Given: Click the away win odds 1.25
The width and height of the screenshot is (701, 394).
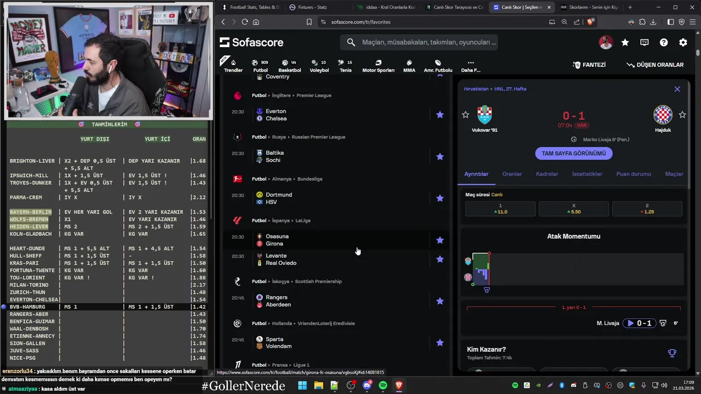Looking at the screenshot, I should (647, 208).
